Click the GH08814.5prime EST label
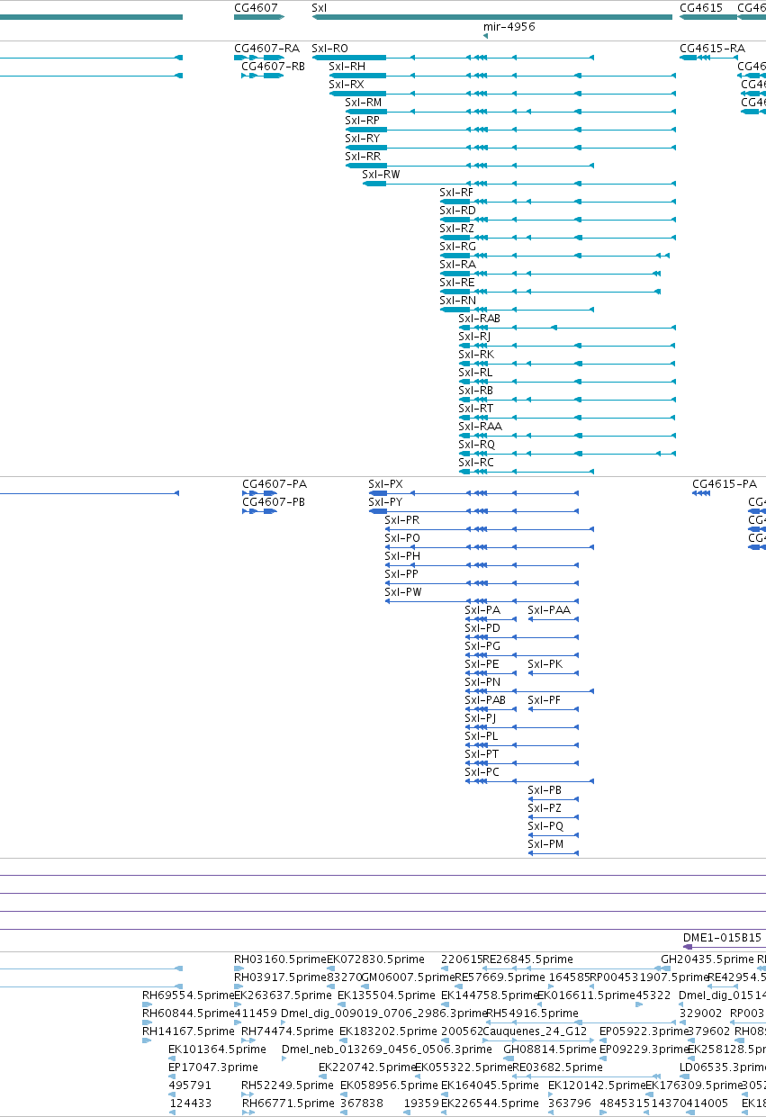Image resolution: width=766 pixels, height=1117 pixels. click(x=550, y=1049)
